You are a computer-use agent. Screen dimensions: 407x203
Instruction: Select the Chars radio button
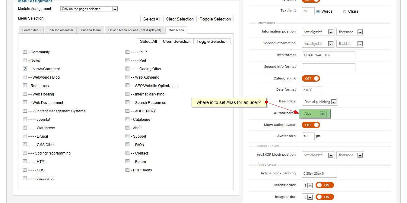point(345,11)
